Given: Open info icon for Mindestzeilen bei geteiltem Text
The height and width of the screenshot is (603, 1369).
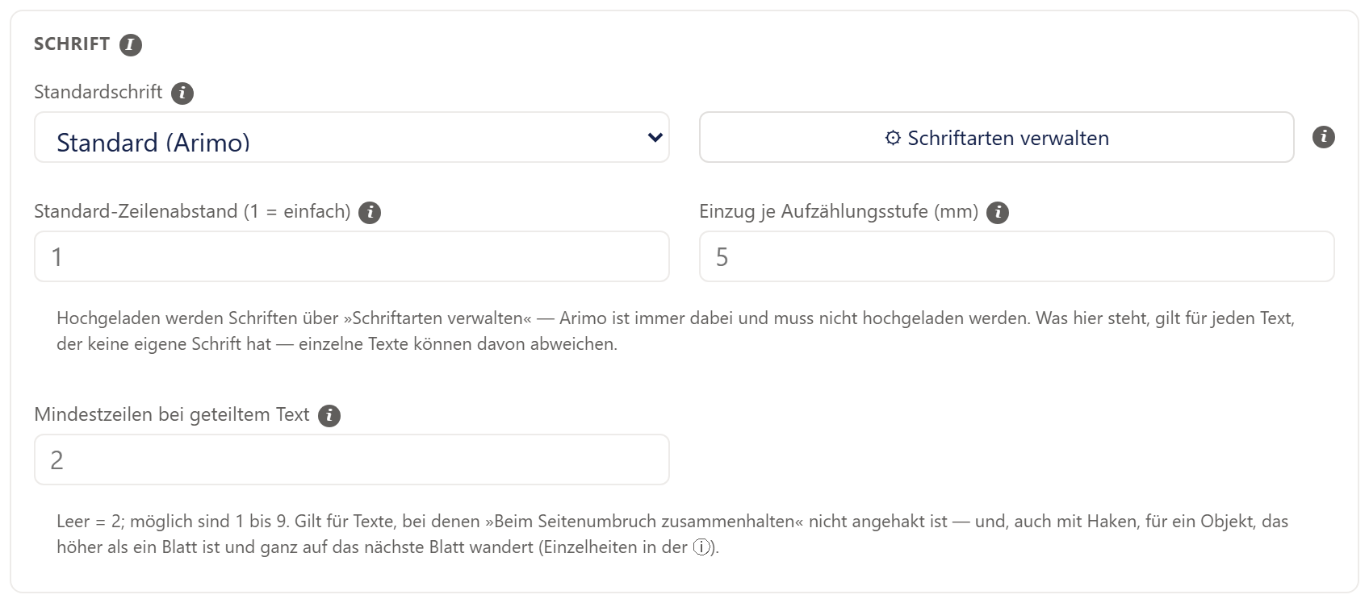Looking at the screenshot, I should pyautogui.click(x=329, y=416).
